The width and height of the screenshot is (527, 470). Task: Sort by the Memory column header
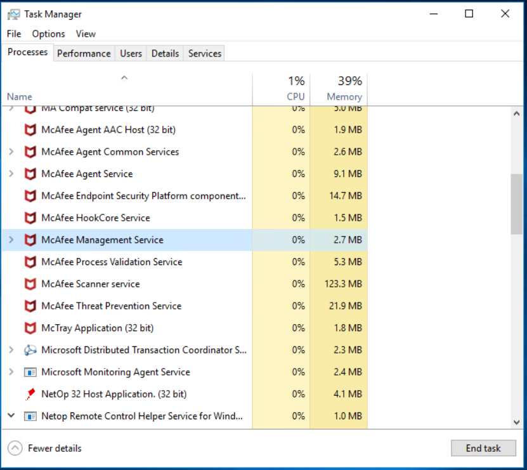pyautogui.click(x=339, y=89)
